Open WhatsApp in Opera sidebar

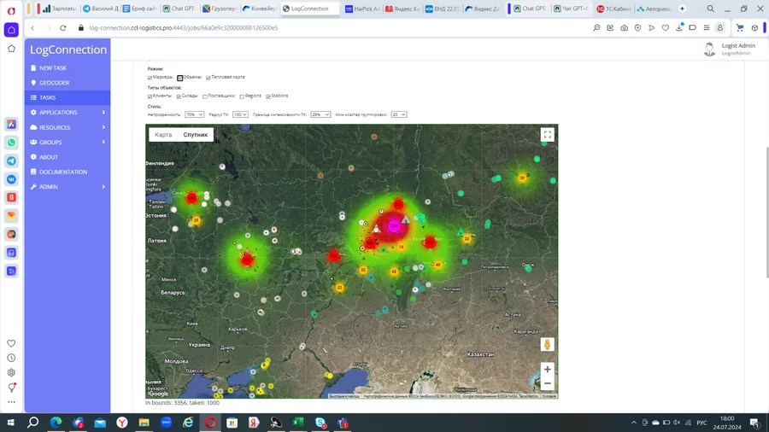click(12, 143)
